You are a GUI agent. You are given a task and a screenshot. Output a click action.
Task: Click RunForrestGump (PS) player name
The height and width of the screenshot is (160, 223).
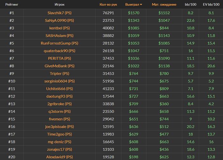point(60,43)
